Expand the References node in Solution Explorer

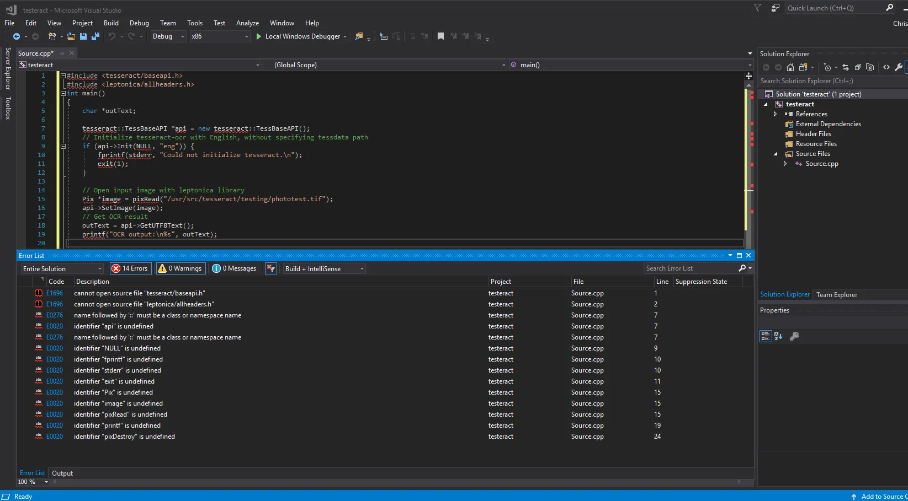tap(776, 114)
